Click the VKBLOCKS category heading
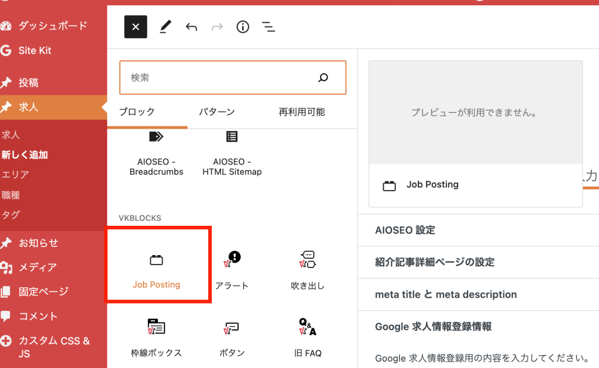 (x=140, y=218)
